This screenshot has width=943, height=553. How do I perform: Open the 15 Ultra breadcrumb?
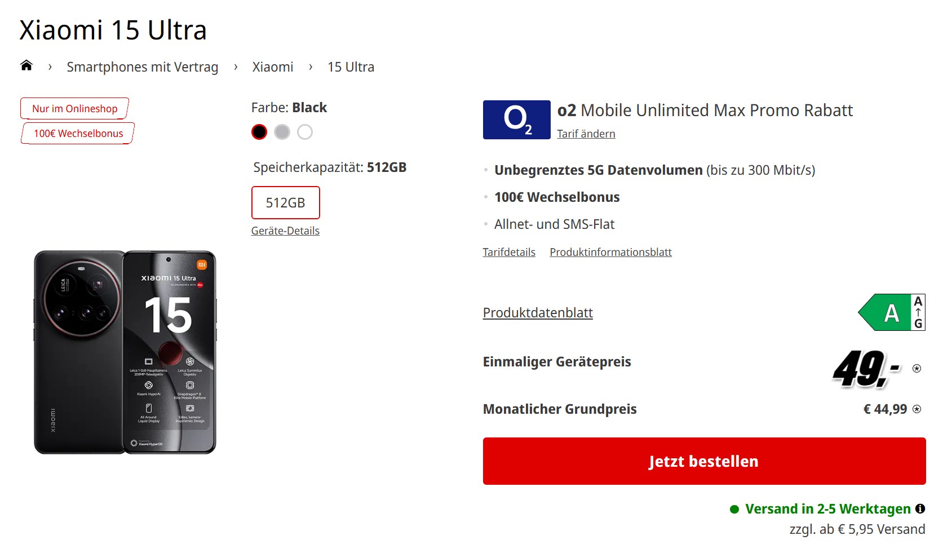pyautogui.click(x=351, y=67)
